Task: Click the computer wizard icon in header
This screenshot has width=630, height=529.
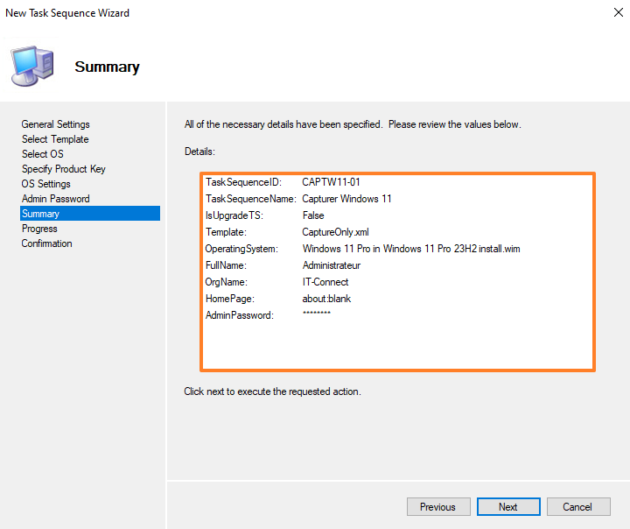Action: (31, 65)
